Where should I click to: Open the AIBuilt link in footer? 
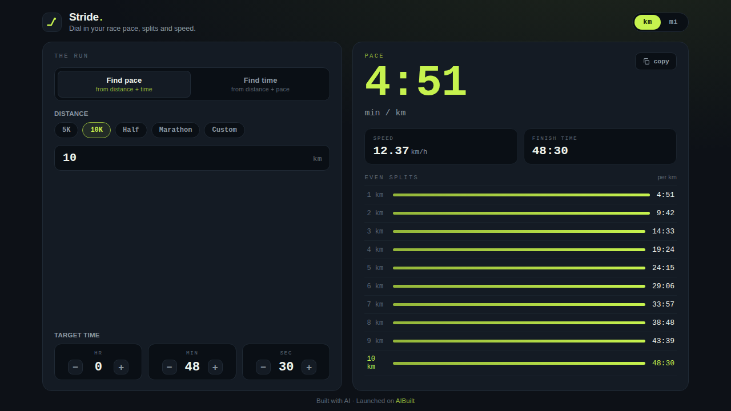point(405,401)
